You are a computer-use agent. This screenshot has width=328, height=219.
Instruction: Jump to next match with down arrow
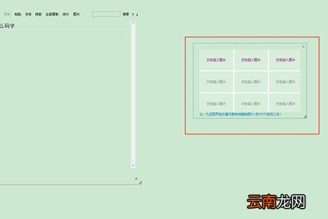(x=137, y=15)
